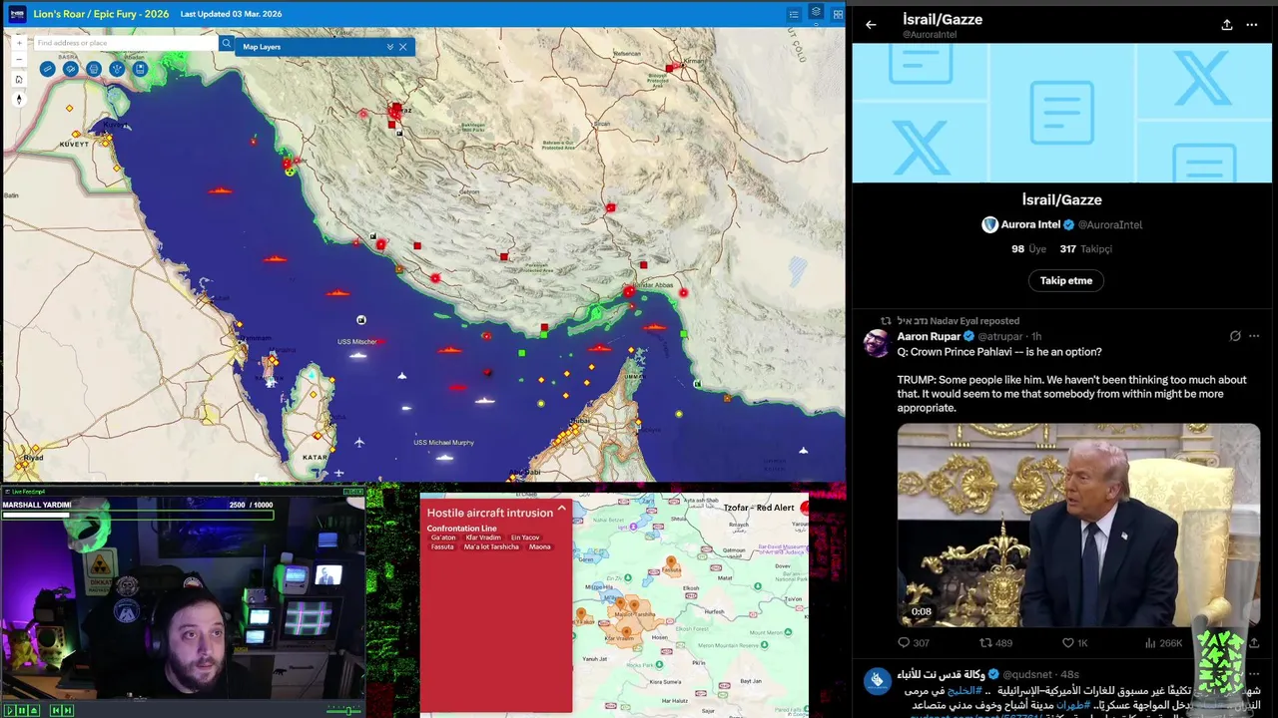Viewport: 1278px width, 718px height.
Task: Adjust the Live Feed volume slider
Action: click(344, 710)
